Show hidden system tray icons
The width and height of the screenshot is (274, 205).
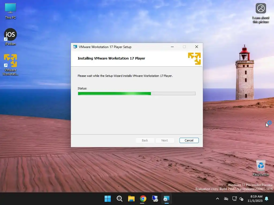(x=218, y=199)
